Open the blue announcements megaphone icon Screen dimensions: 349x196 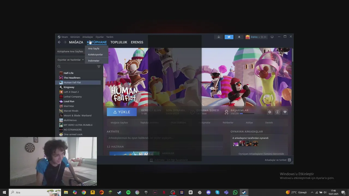pos(229,37)
